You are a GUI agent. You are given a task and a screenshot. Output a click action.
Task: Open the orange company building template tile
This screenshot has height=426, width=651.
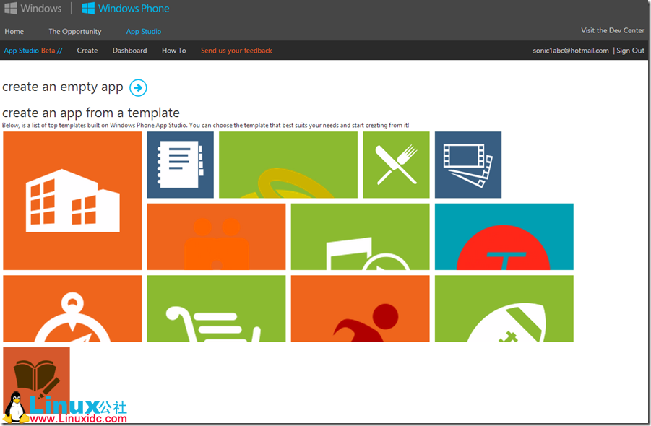click(x=72, y=201)
